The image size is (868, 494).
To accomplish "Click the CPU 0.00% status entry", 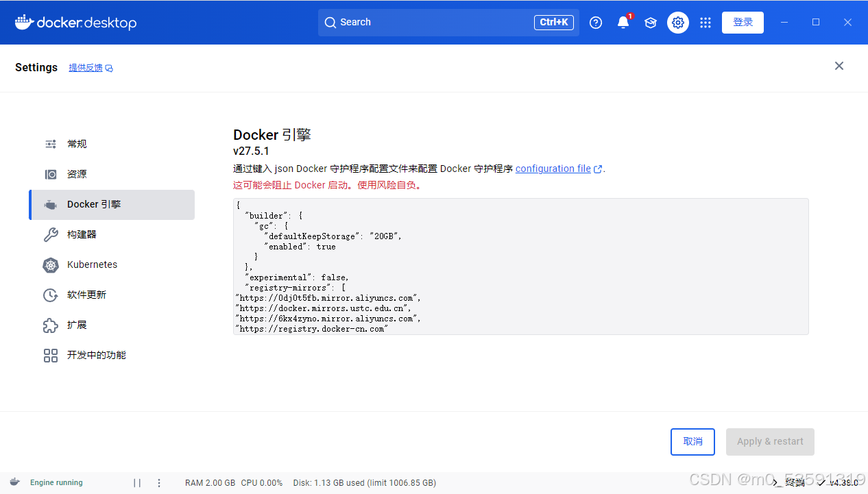I will (x=261, y=483).
